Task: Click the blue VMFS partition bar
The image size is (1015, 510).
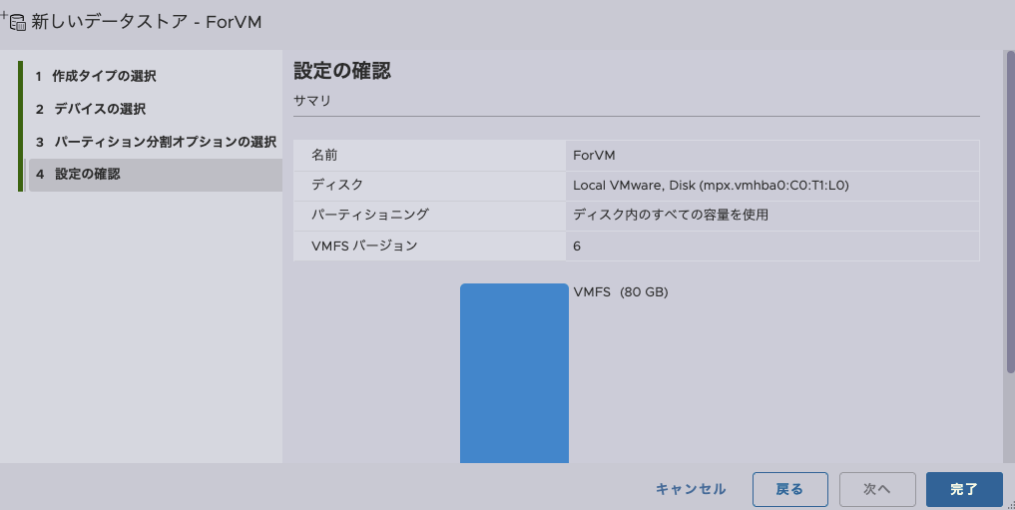Action: pos(514,373)
